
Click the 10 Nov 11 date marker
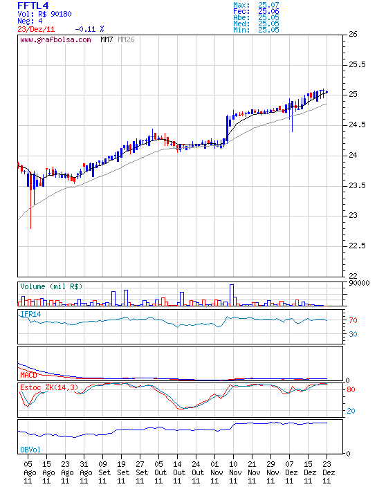[234, 472]
